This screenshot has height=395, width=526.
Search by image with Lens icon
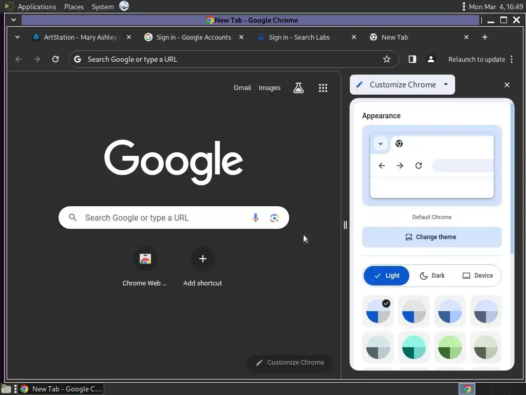274,218
